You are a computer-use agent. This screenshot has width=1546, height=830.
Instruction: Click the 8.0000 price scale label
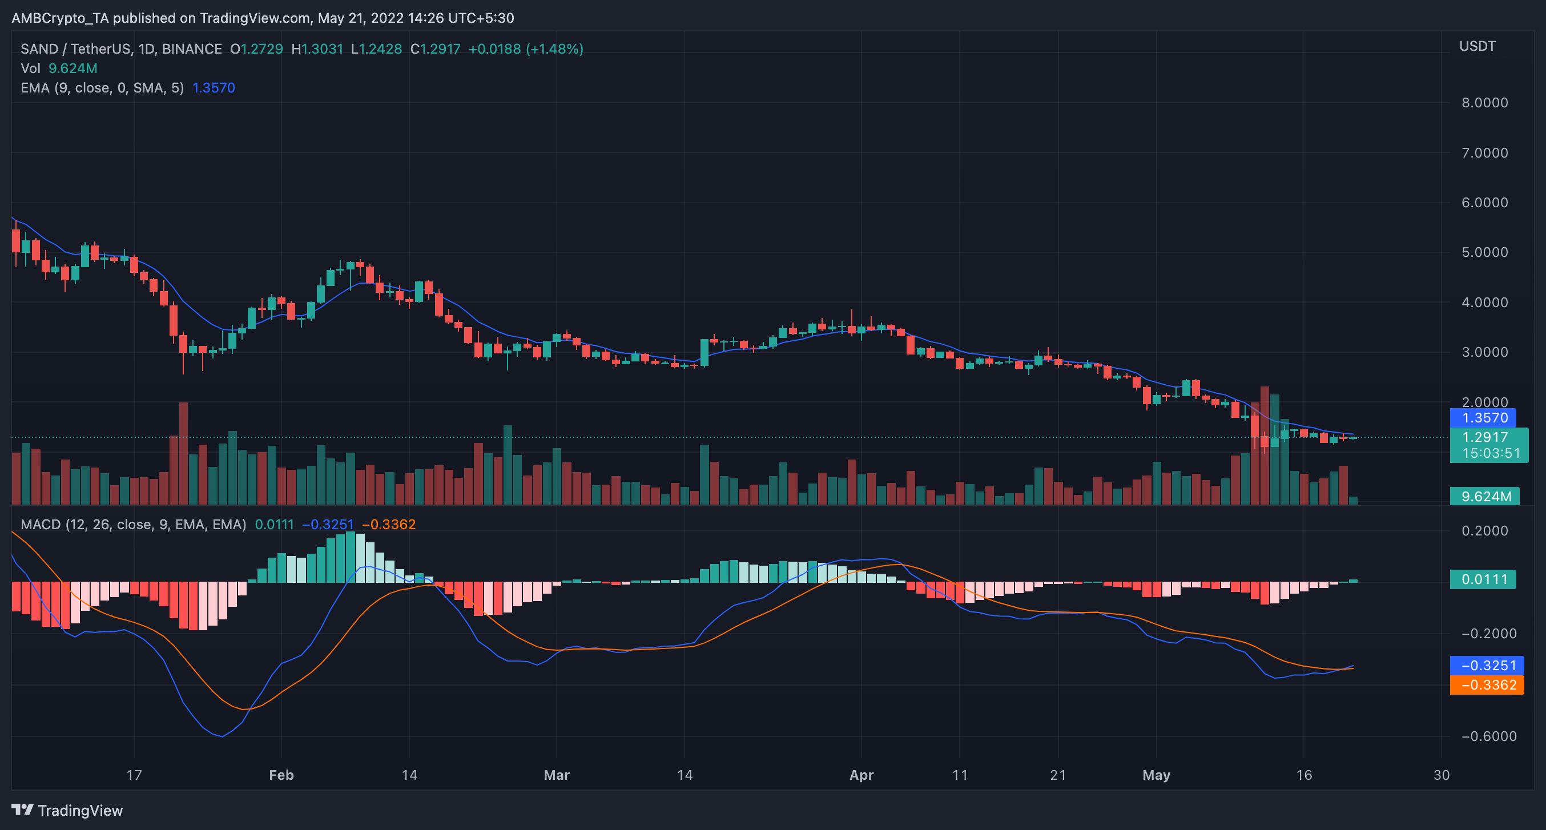1484,103
